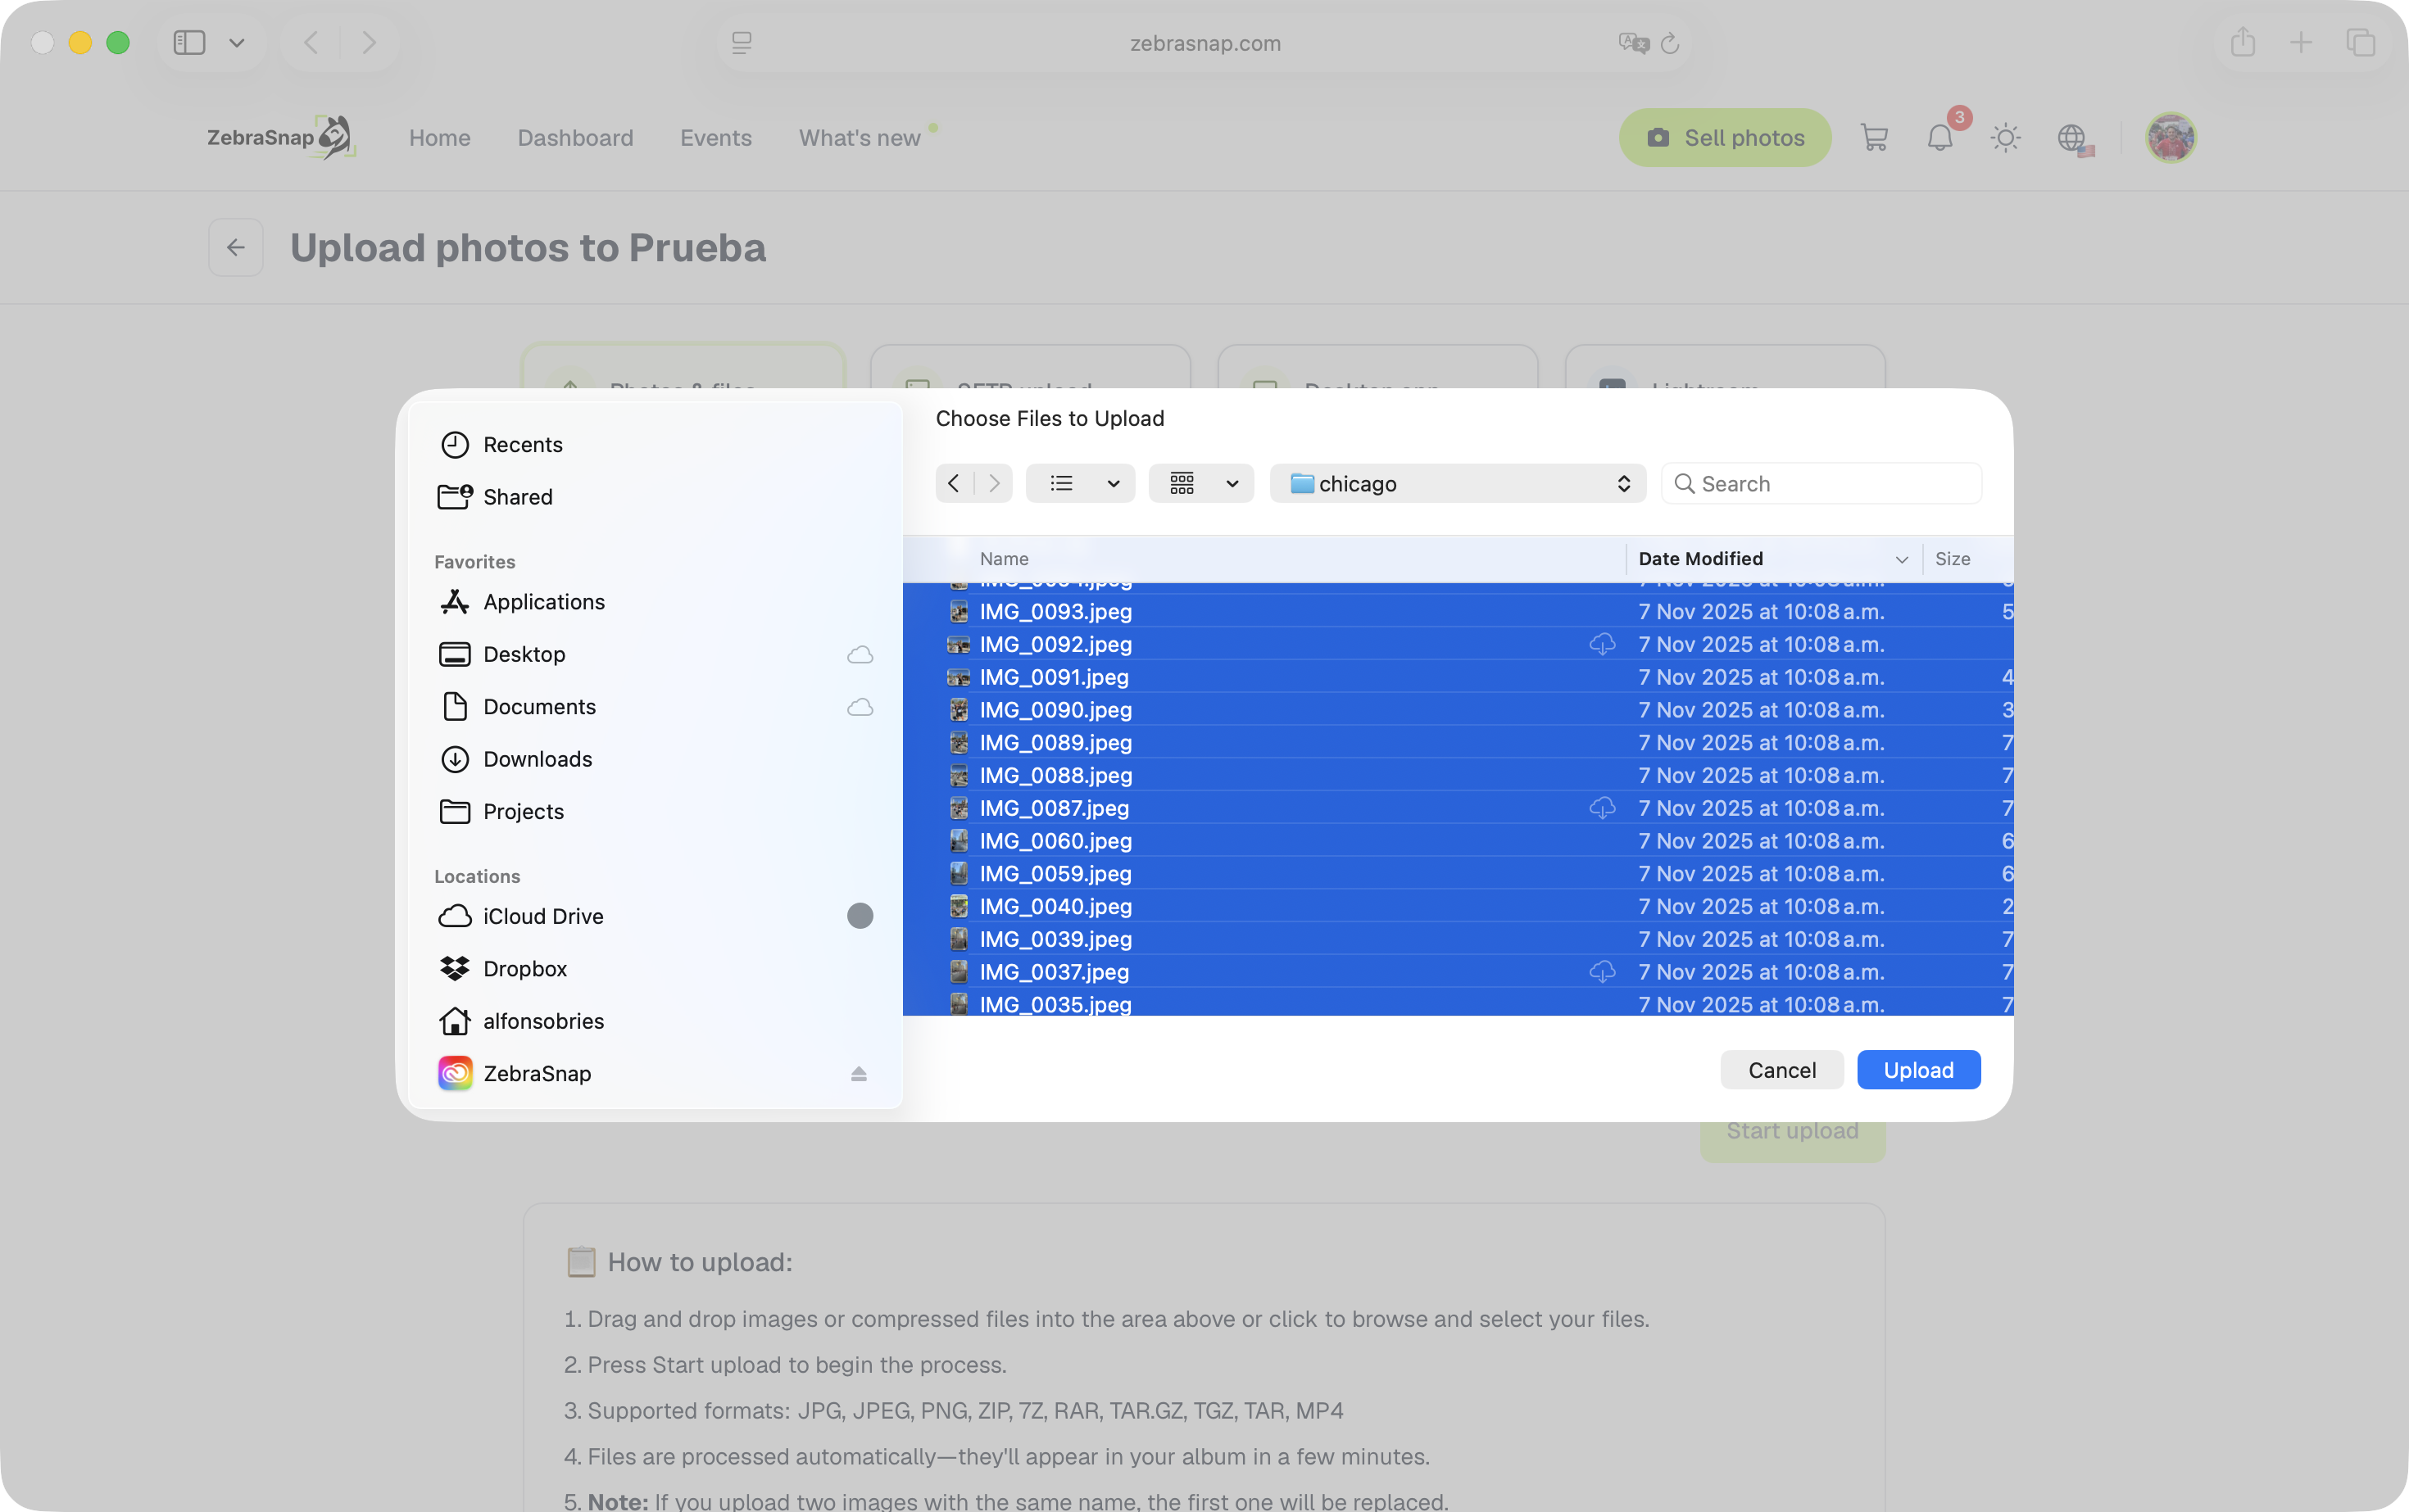
Task: Open the grouping options dropdown
Action: tap(1201, 484)
